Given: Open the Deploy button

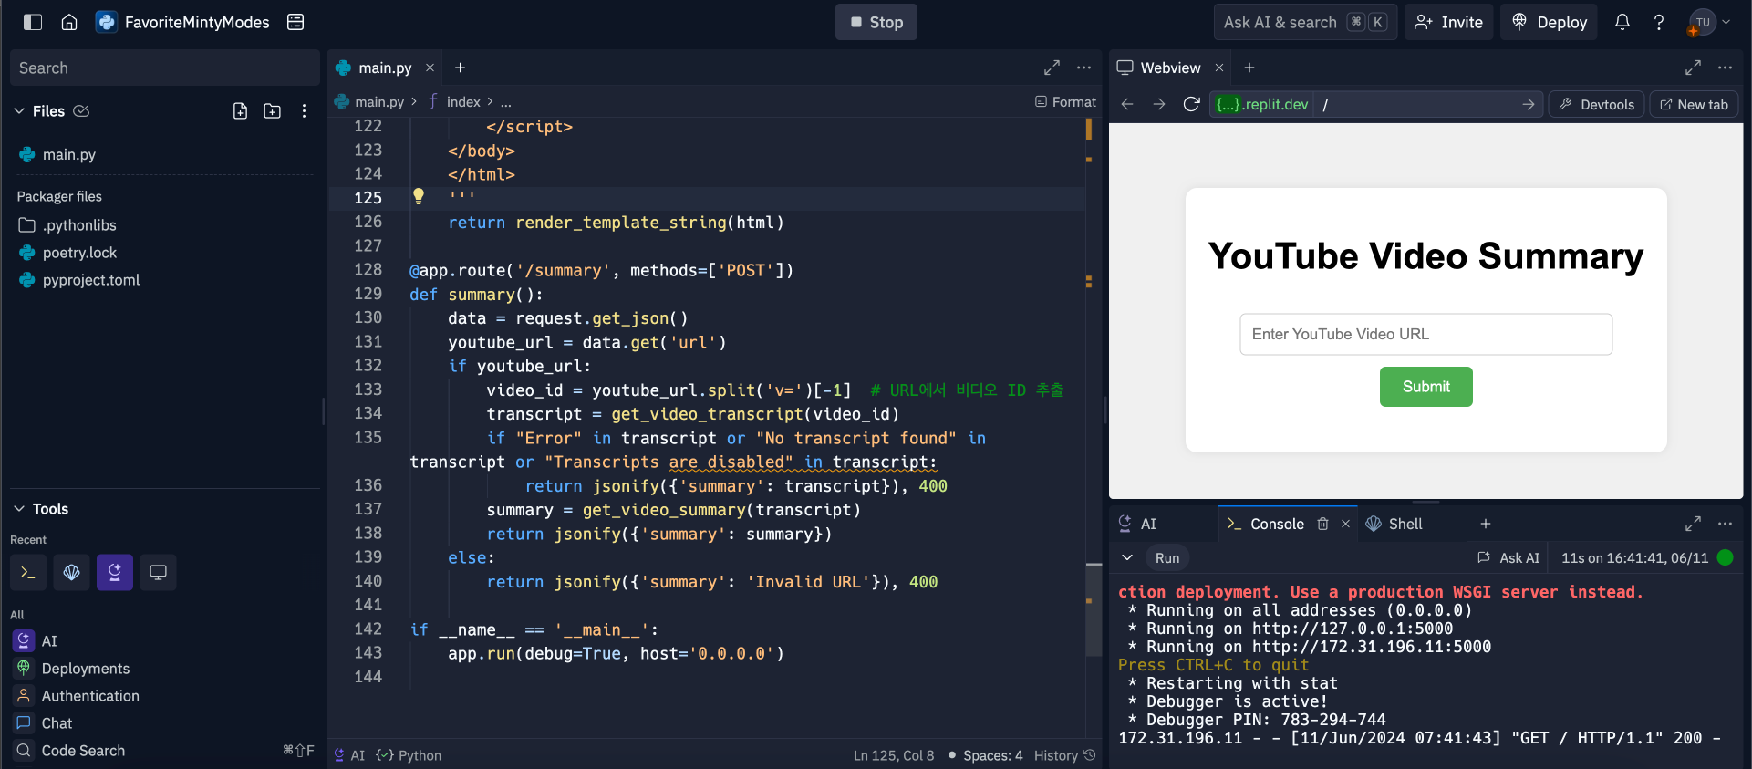Looking at the screenshot, I should 1550,22.
